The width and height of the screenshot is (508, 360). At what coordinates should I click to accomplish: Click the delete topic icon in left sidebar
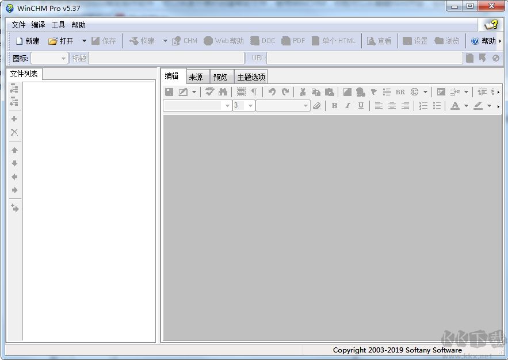14,132
